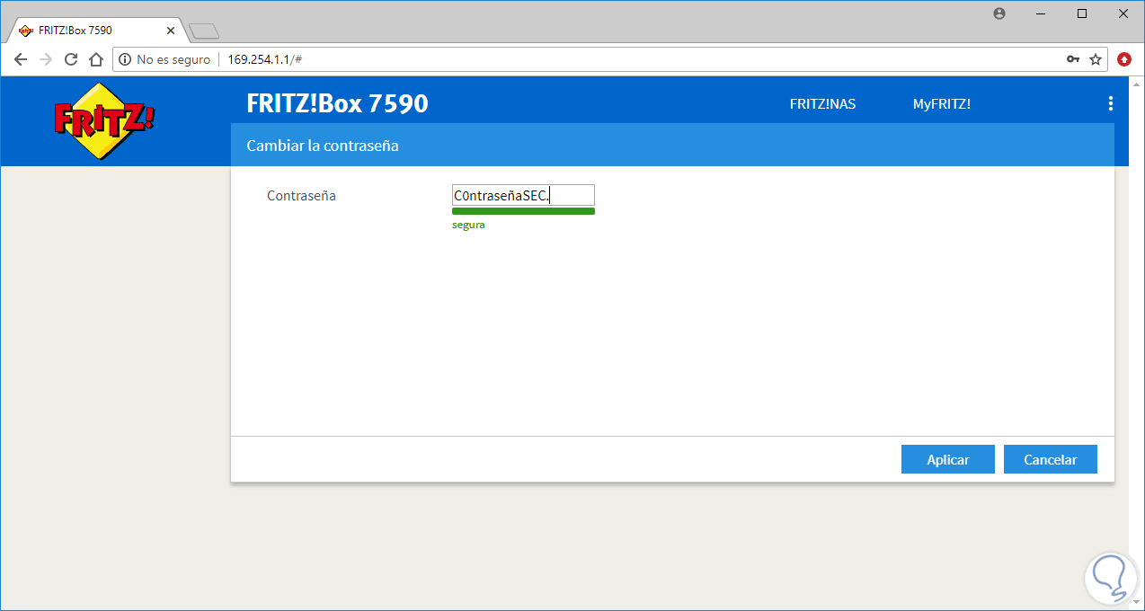Bookmark this page with the star
The image size is (1145, 611).
(x=1096, y=59)
